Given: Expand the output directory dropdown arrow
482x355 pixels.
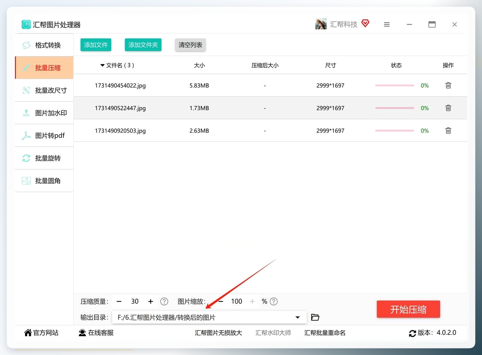Looking at the screenshot, I should pos(298,318).
